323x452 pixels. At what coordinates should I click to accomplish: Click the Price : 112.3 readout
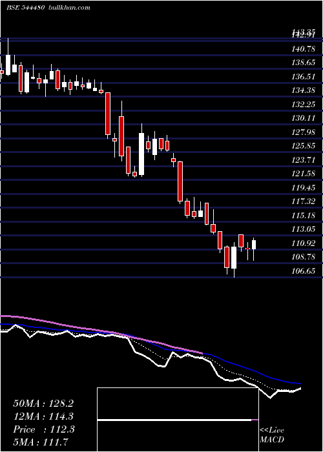pyautogui.click(x=44, y=429)
